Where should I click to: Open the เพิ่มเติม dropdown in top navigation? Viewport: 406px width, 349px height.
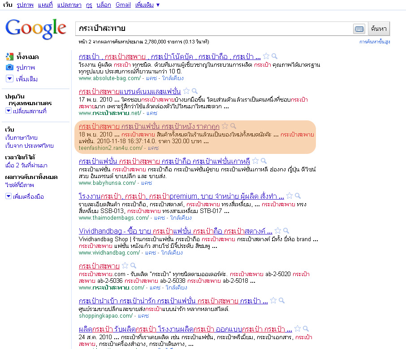tap(147, 4)
